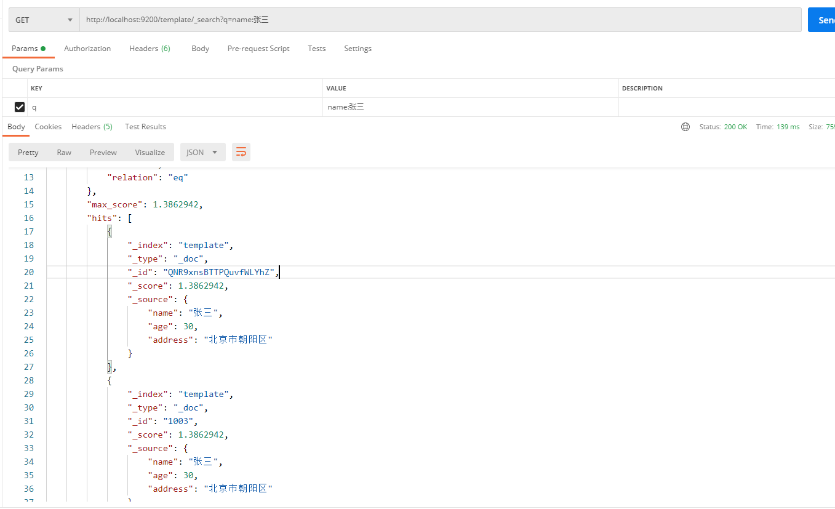Click the VALUE column header
The width and height of the screenshot is (835, 509).
(x=336, y=89)
